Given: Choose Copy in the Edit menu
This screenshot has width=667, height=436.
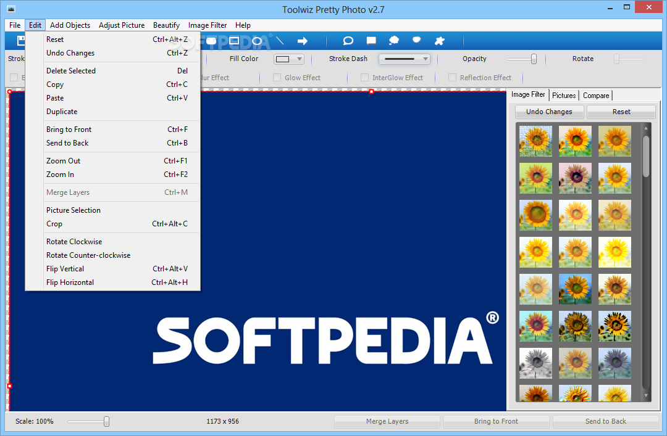Looking at the screenshot, I should coord(113,84).
